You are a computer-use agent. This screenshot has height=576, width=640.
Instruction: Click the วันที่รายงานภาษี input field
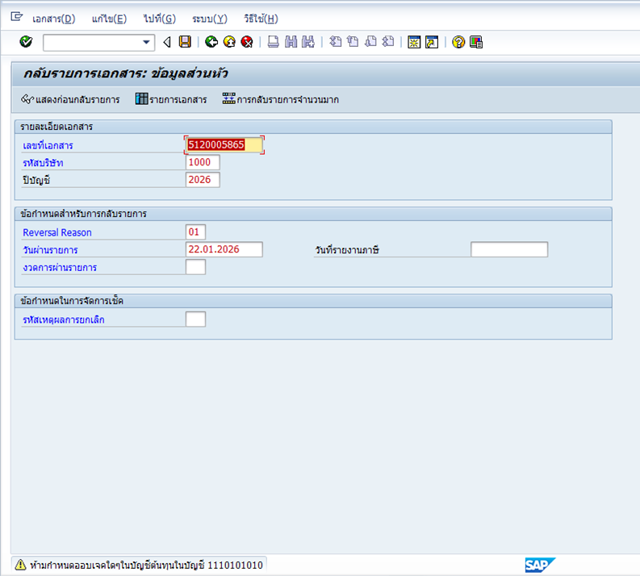[x=509, y=249]
